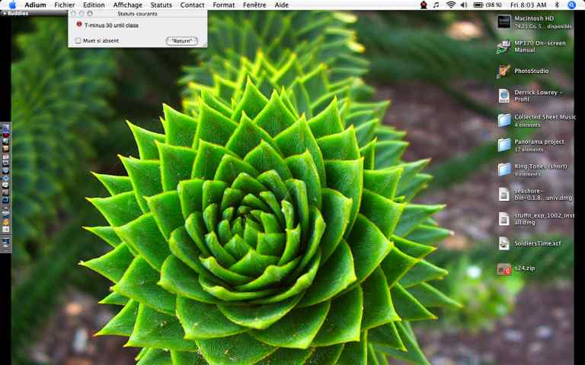Open the Apple menu
The image size is (585, 365).
(x=12, y=5)
